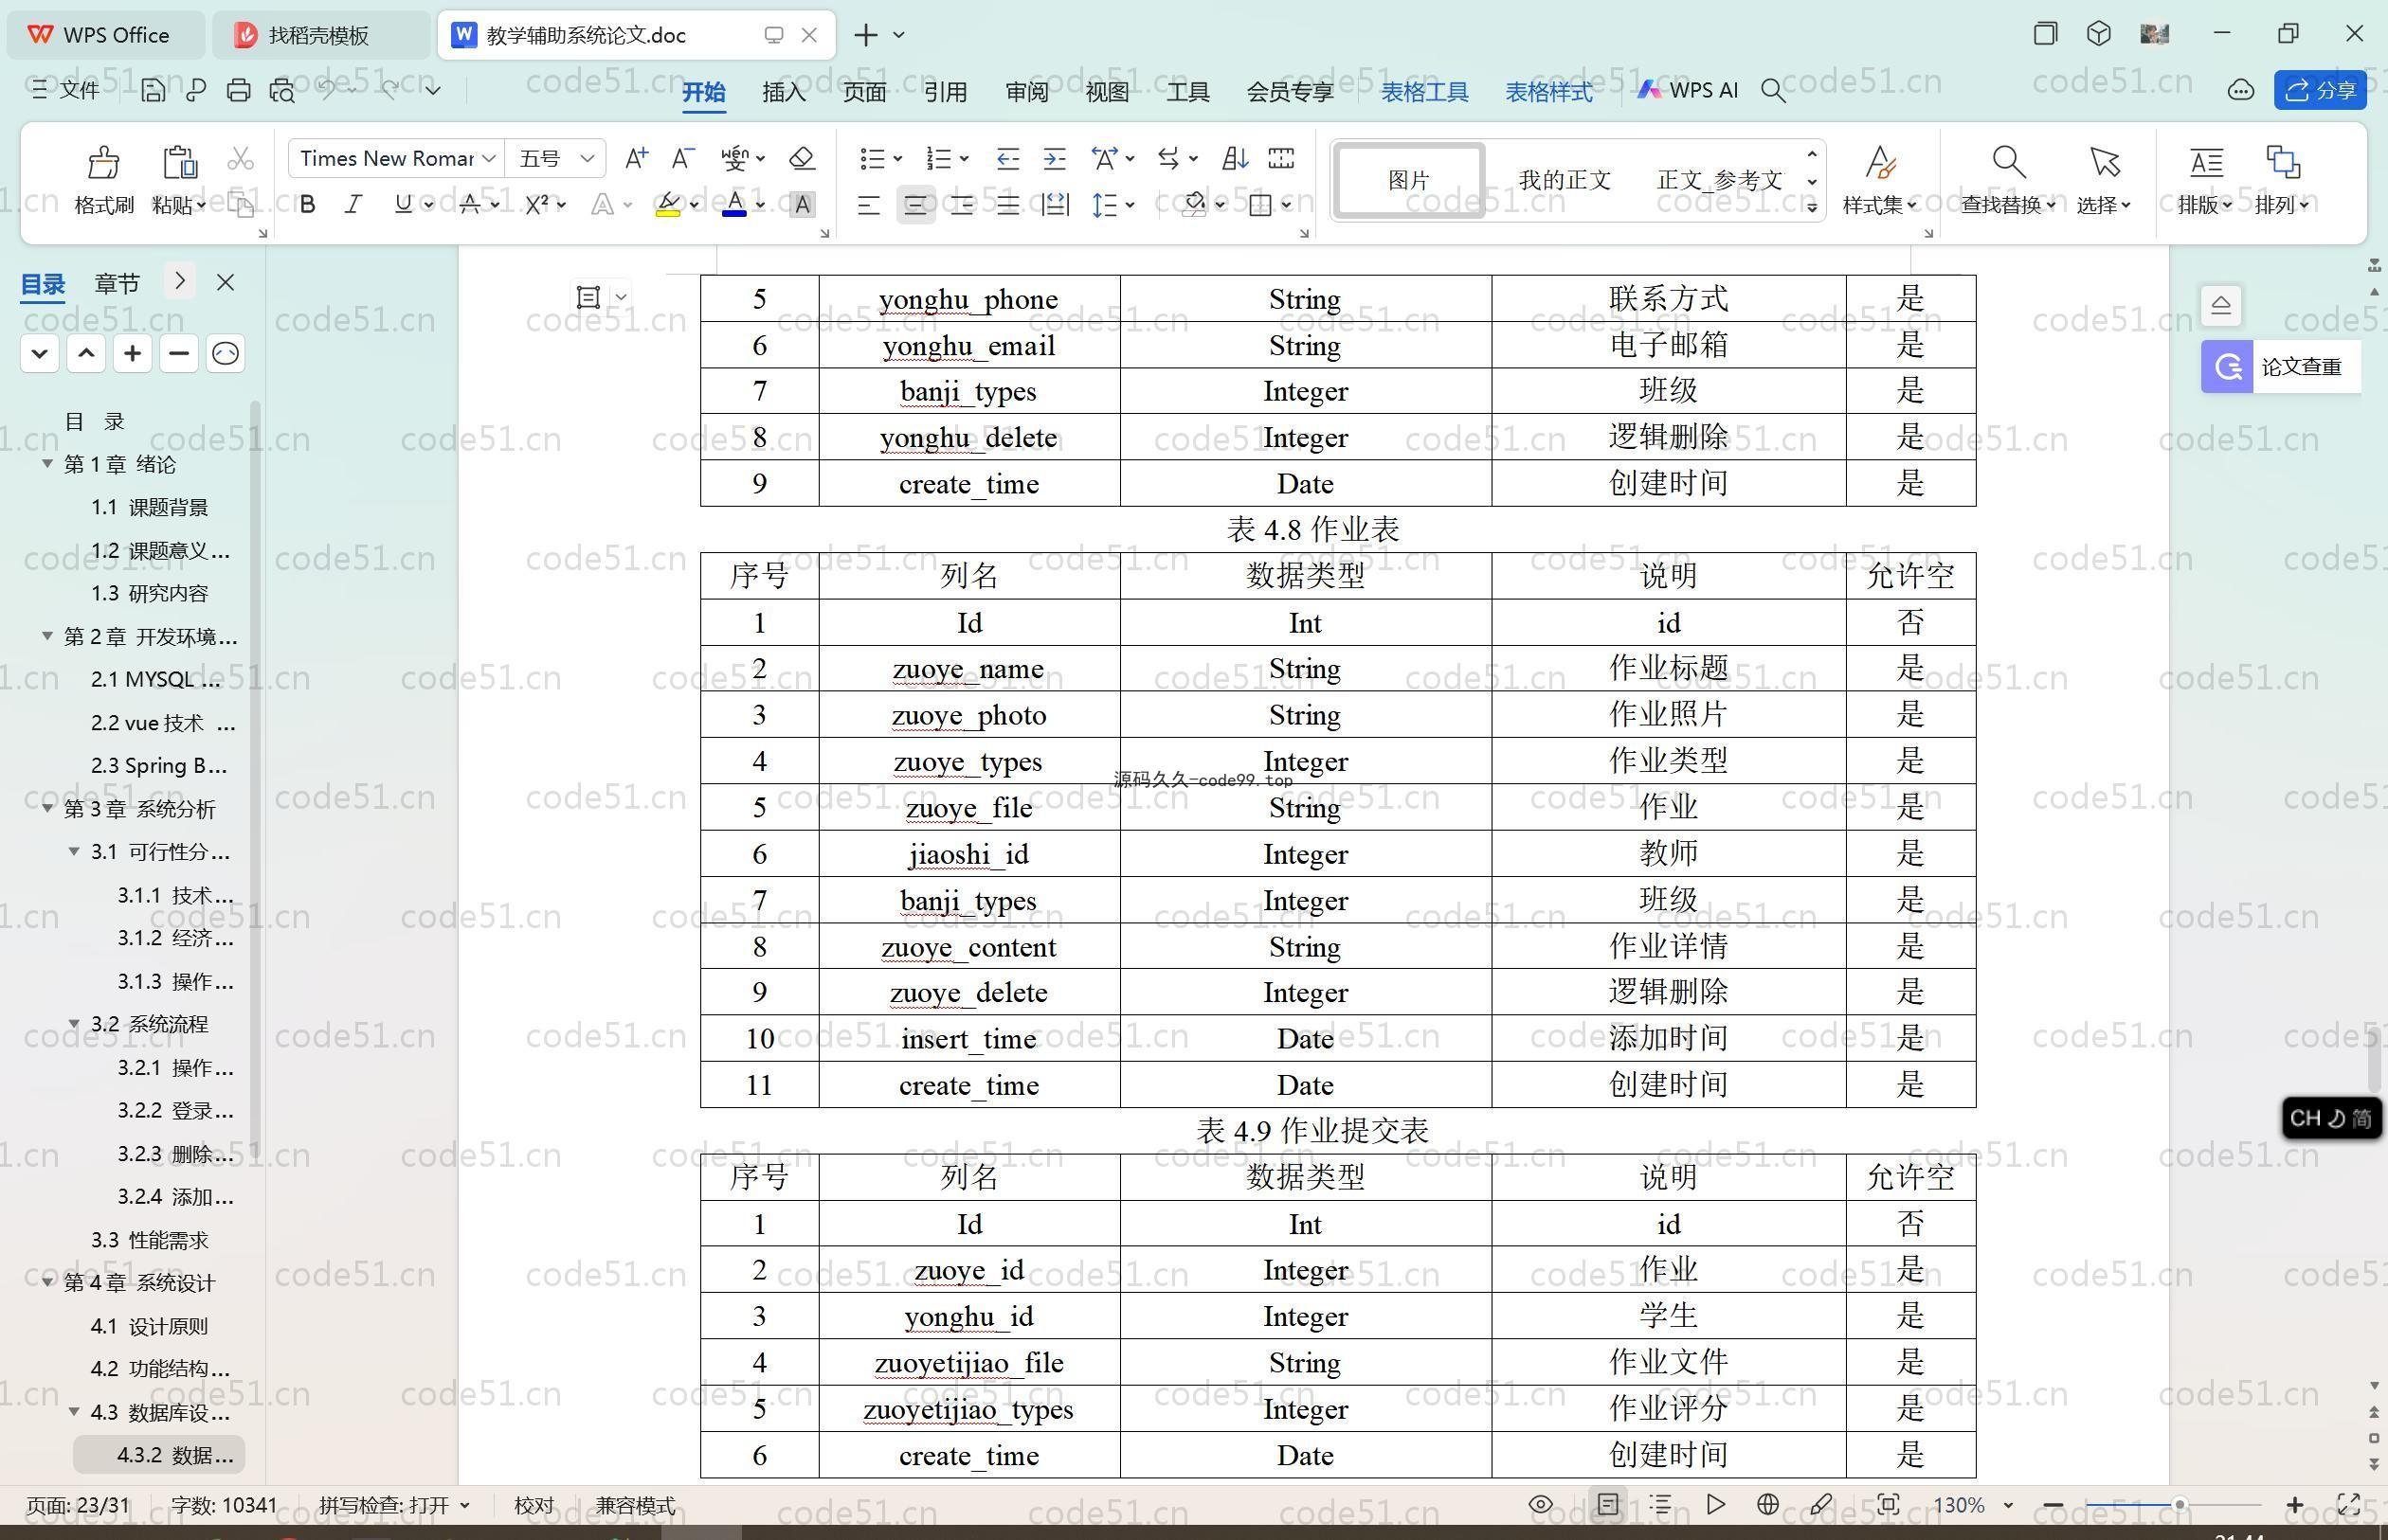Switch to the 章节 tab in the navigation pane
The width and height of the screenshot is (2388, 1540).
(118, 283)
